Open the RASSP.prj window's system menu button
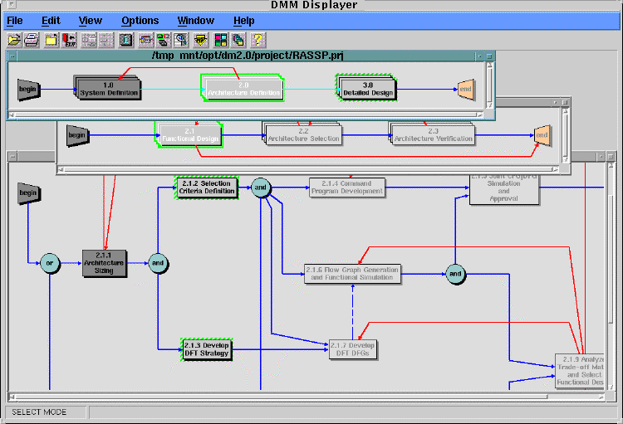The height and width of the screenshot is (424, 623). [x=13, y=56]
